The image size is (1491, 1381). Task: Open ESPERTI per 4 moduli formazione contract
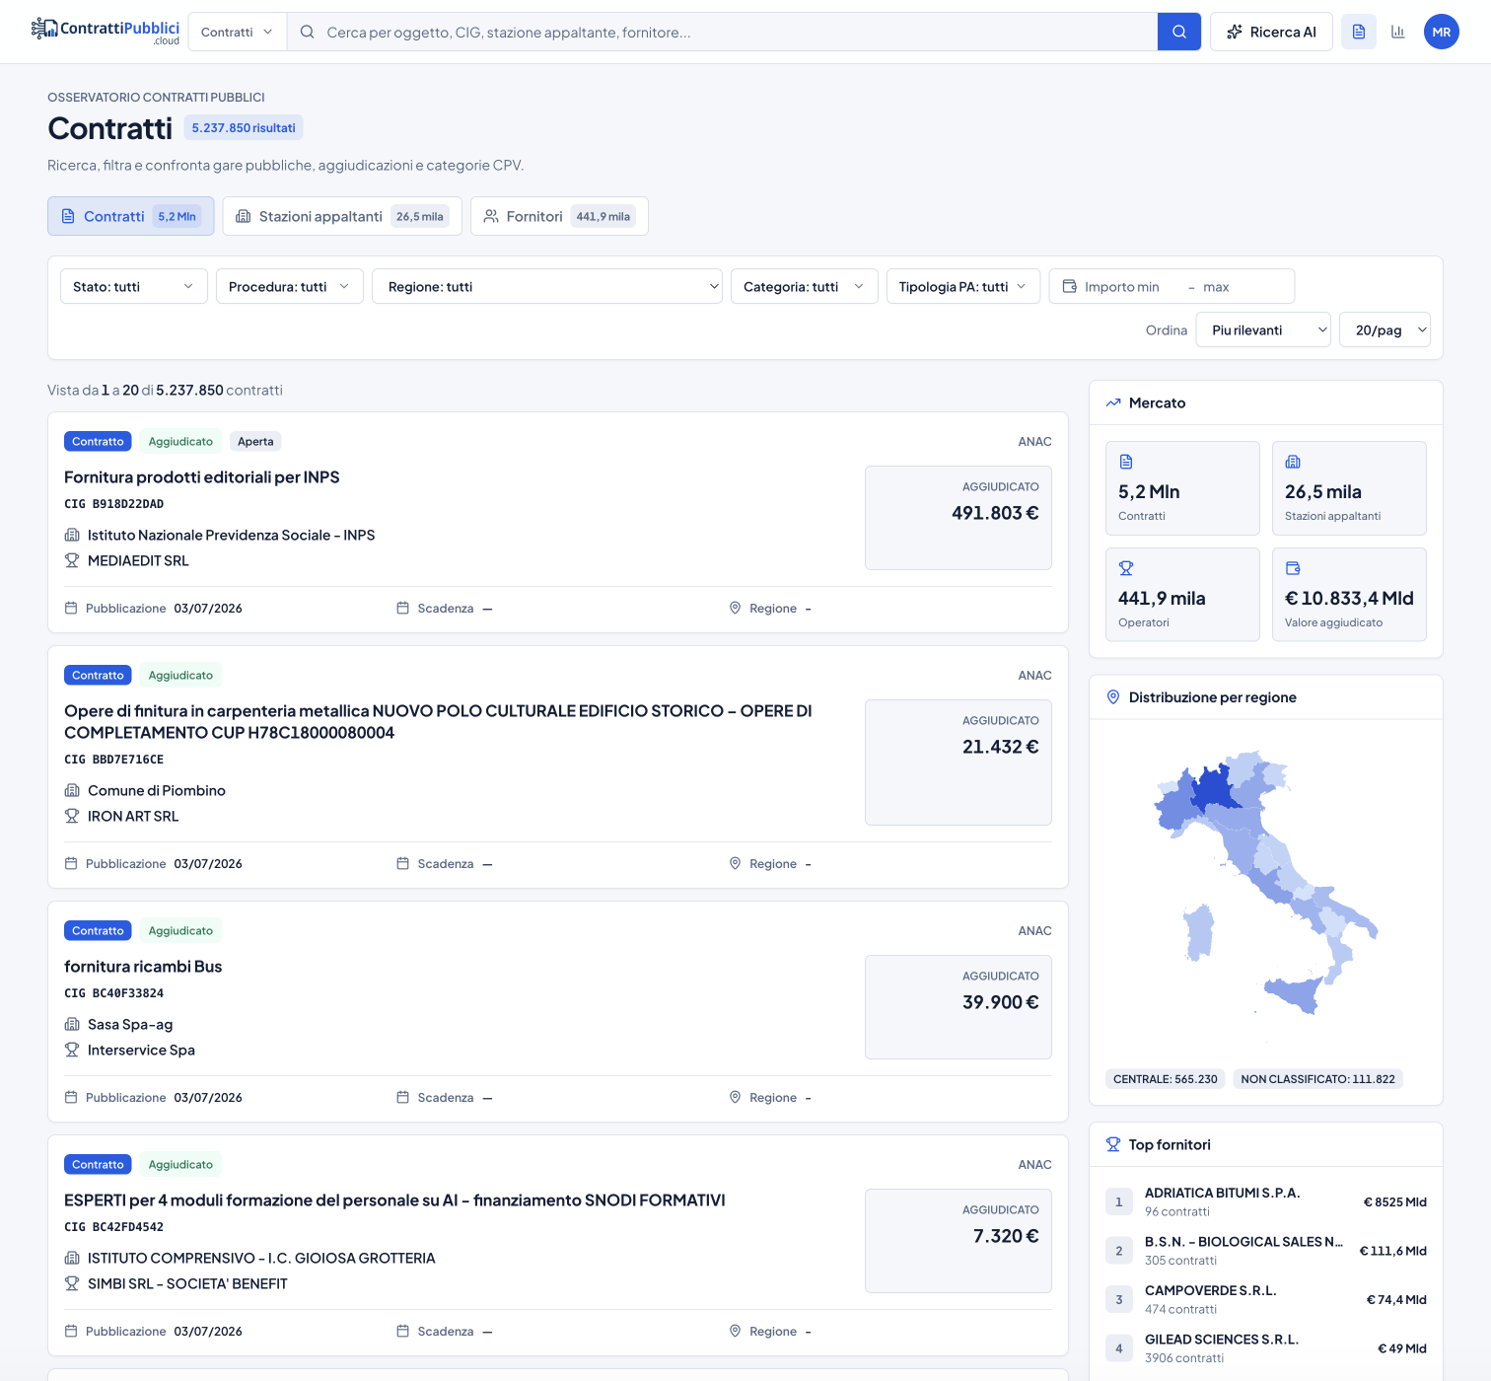(x=394, y=1199)
